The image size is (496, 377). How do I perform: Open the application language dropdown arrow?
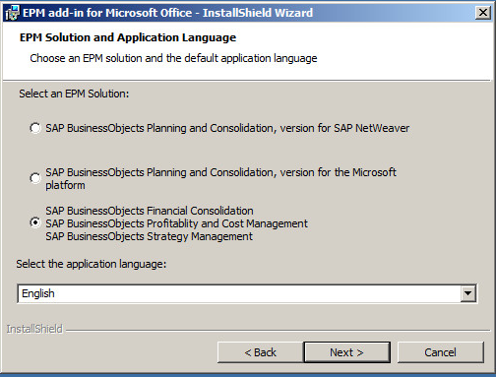tap(467, 293)
